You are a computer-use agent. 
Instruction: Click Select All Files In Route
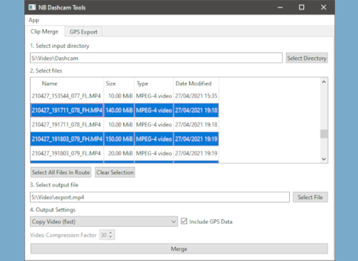tap(60, 173)
